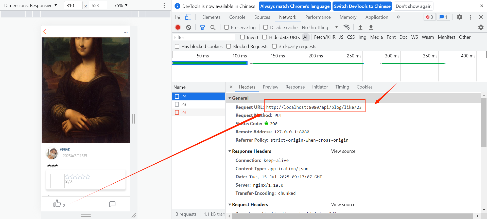This screenshot has width=487, height=219.
Task: Stop recording network log with the red button
Action: click(x=178, y=27)
